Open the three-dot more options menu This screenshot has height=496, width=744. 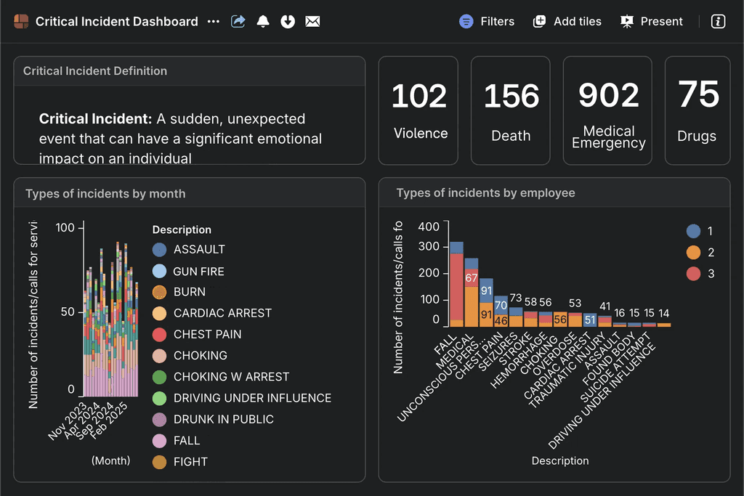point(213,22)
